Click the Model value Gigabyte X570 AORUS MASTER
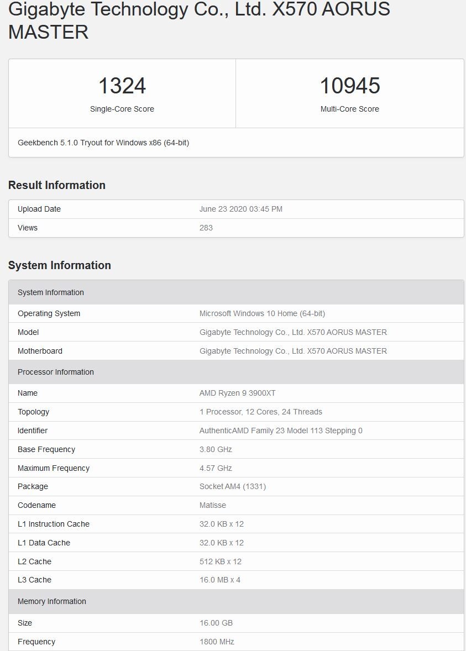Screen dimensions: 466x651 coord(292,332)
